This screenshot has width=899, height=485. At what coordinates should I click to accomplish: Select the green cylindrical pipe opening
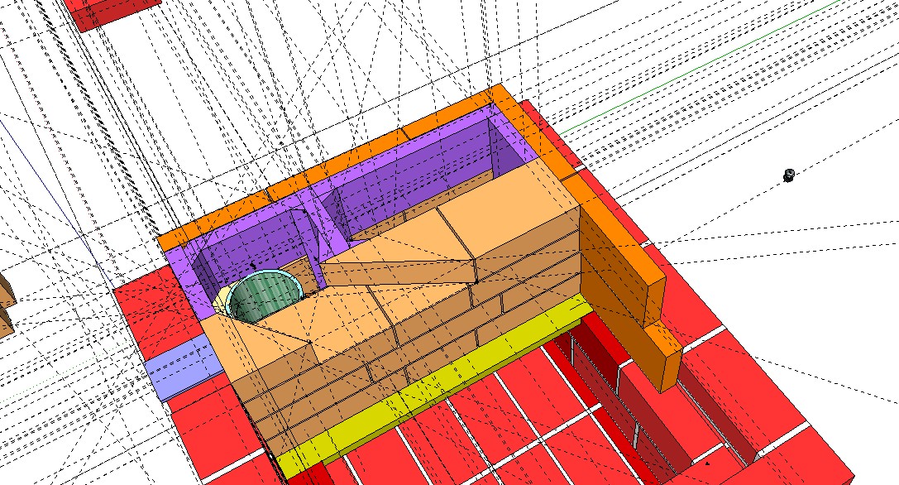[265, 298]
